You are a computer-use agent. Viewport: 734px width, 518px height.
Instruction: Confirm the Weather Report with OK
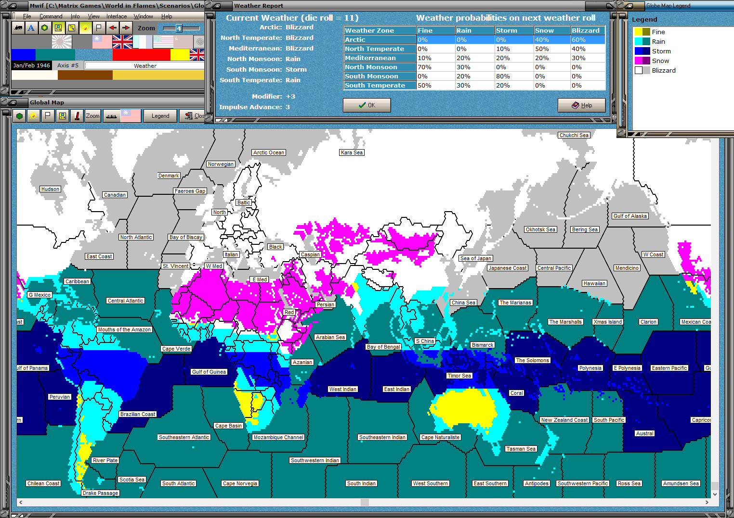pos(367,105)
